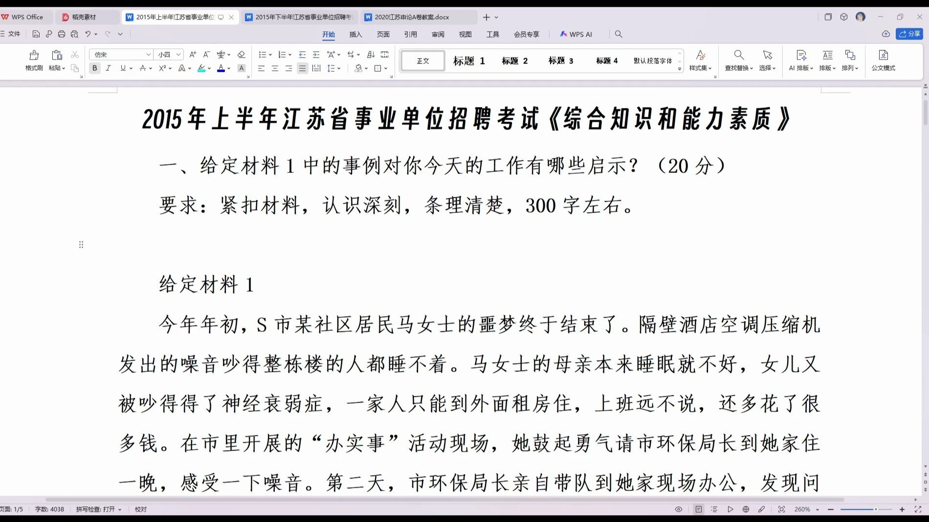Apply the 标题 1 heading style
The width and height of the screenshot is (929, 522).
[x=469, y=61]
